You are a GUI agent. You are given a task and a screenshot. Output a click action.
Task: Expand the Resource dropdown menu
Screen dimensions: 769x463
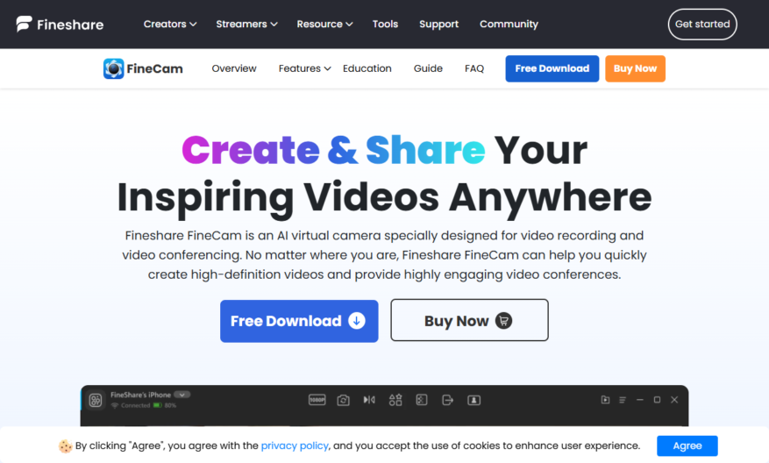[324, 24]
